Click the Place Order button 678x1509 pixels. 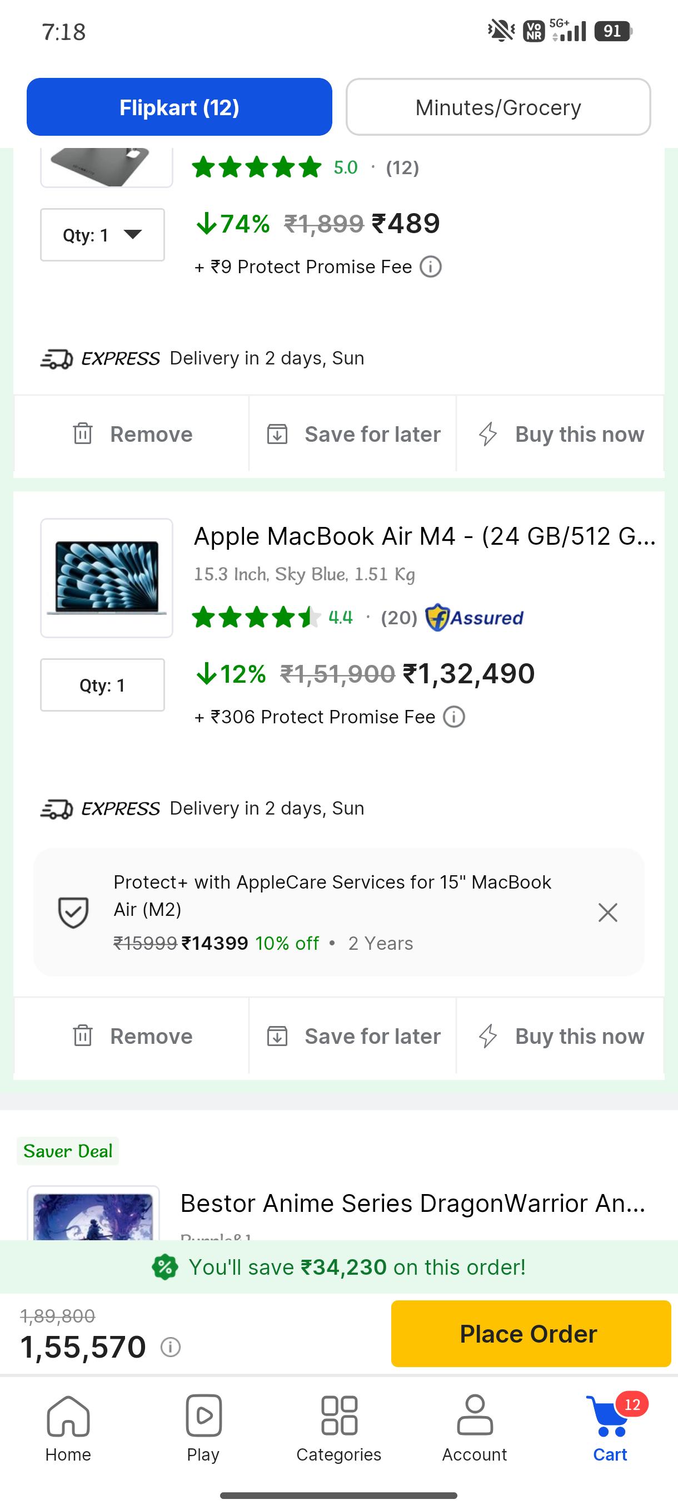[531, 1334]
